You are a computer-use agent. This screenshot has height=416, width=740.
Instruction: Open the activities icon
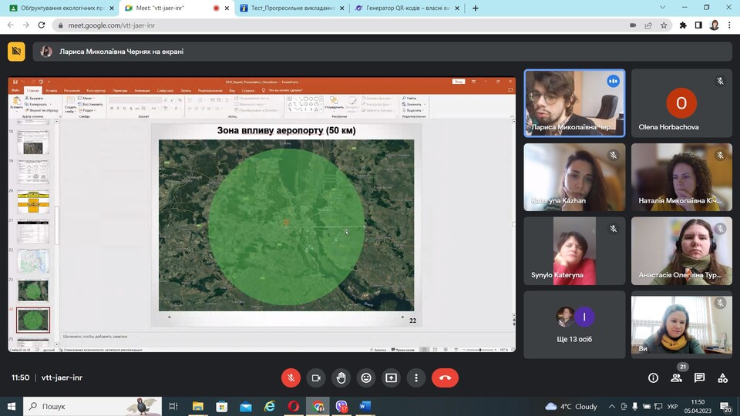[x=722, y=377]
